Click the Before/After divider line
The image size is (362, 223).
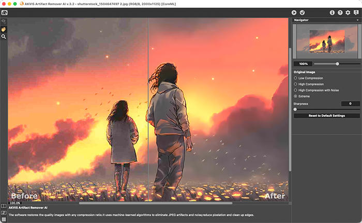(x=148, y=110)
